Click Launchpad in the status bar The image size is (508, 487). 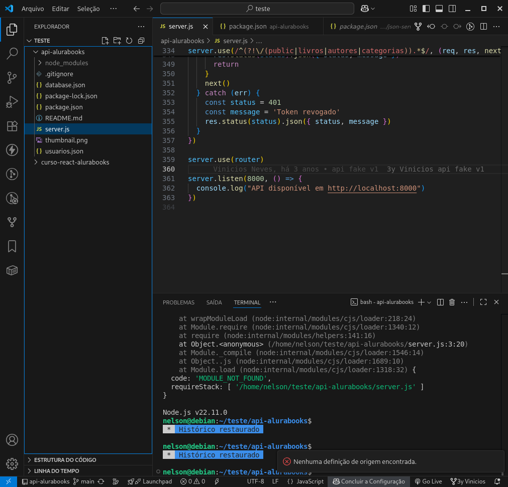tap(150, 481)
